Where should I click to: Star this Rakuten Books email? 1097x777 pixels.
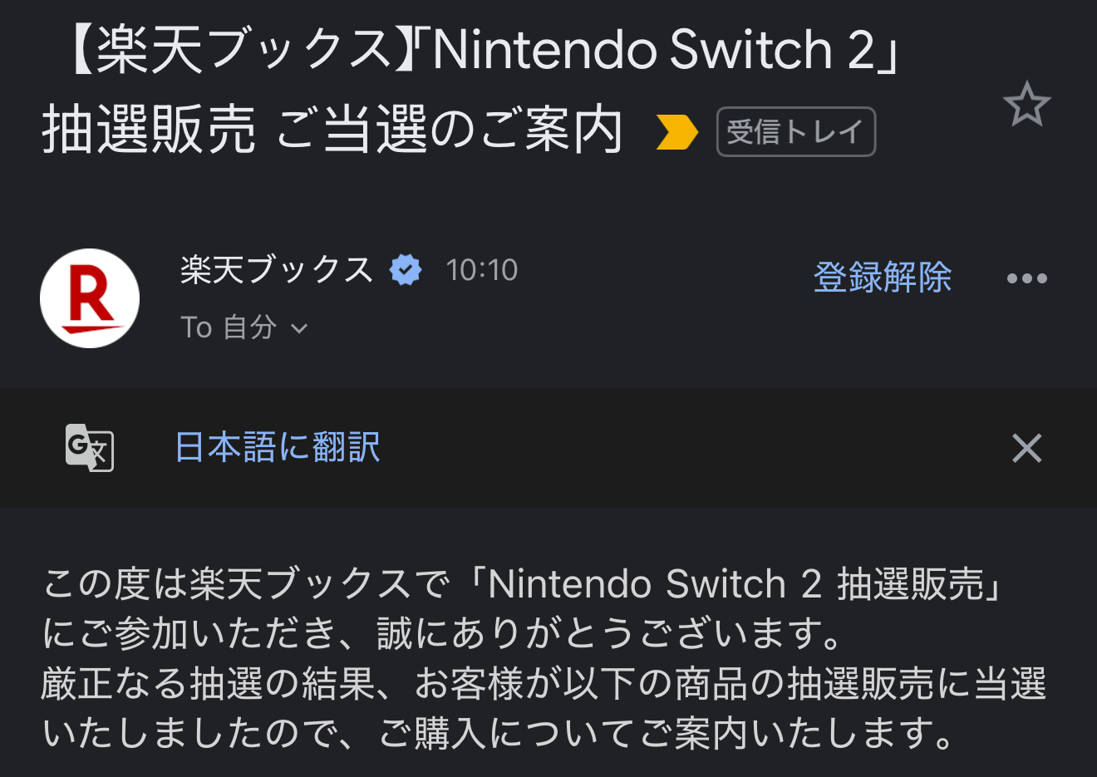(1026, 104)
